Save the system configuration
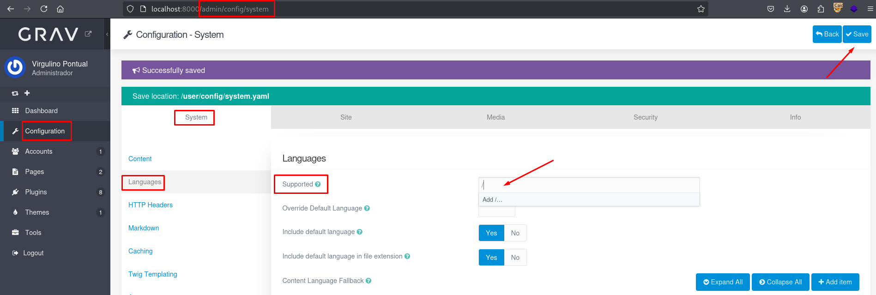This screenshot has width=876, height=295. pos(857,34)
